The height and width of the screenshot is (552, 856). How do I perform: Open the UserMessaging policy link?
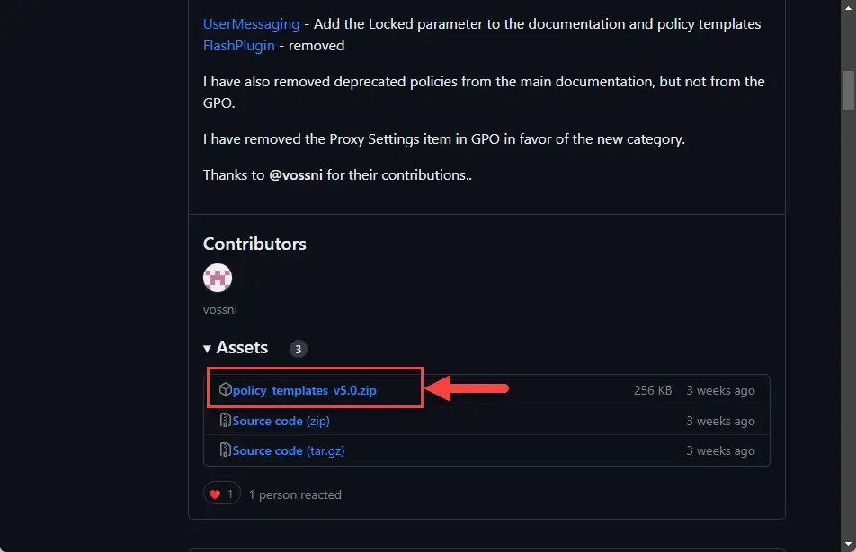pyautogui.click(x=251, y=24)
